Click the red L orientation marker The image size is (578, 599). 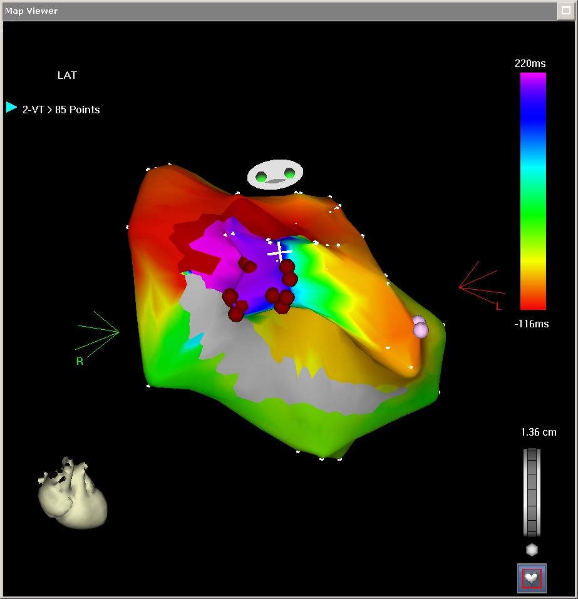pos(498,306)
